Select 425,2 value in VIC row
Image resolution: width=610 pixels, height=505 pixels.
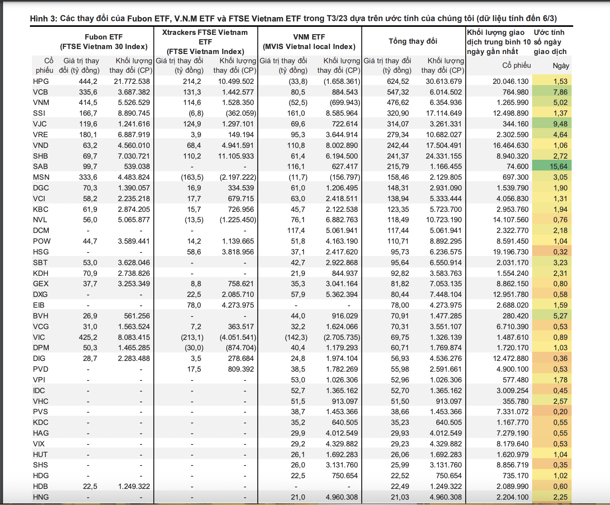(x=88, y=337)
